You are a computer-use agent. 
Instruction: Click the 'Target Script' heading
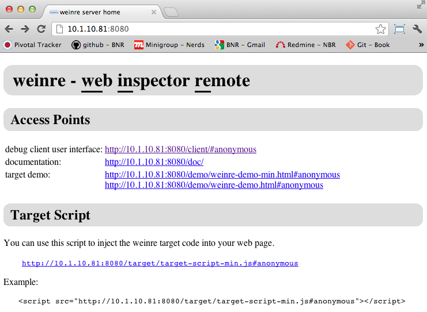[50, 215]
